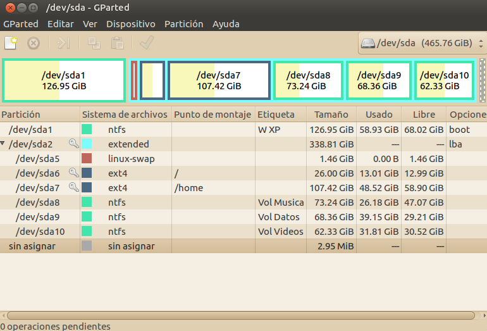Select the /dev/sda5 row in partition list

[x=244, y=158]
